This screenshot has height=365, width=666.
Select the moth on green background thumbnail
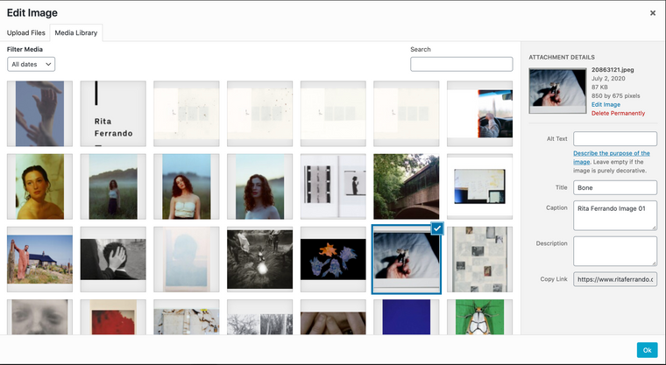click(x=479, y=317)
